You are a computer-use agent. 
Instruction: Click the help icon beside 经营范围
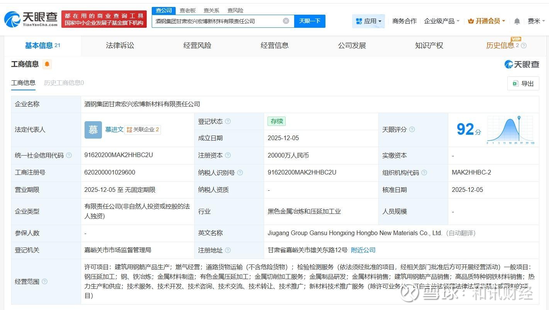(44, 281)
